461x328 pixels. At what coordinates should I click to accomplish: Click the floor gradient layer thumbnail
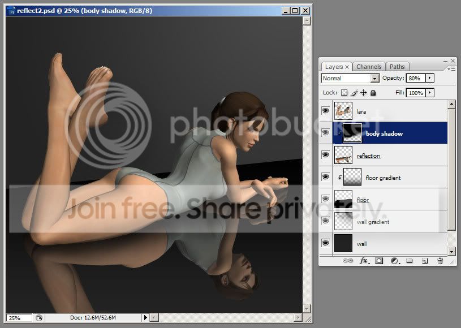point(352,177)
